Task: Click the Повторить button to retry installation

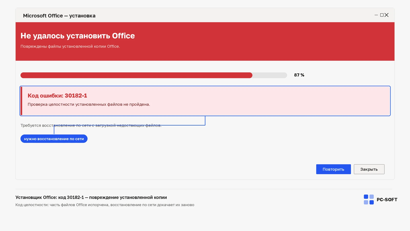Action: coord(333,169)
